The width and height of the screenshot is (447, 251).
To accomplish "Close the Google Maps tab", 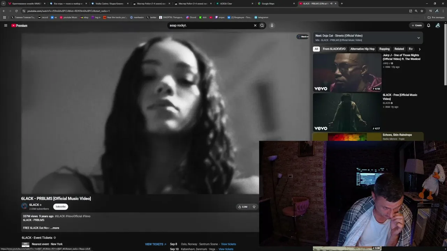I will [294, 3].
